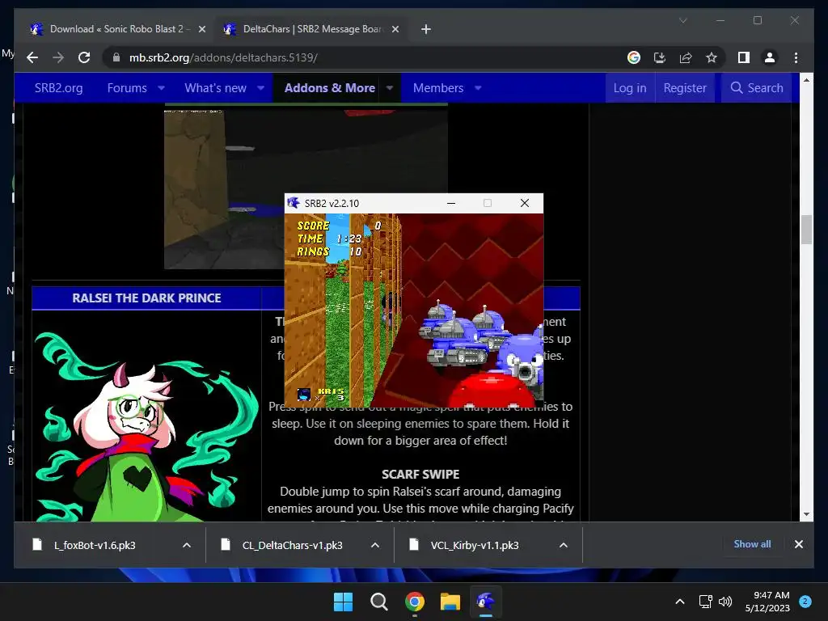Viewport: 828px width, 621px height.
Task: Open the Members nav item
Action: 438,87
